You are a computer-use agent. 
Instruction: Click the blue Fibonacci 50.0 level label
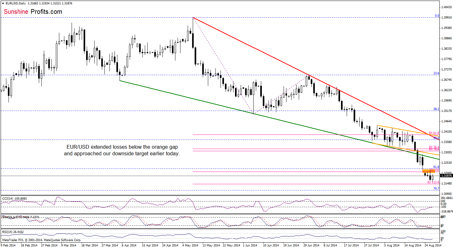[437, 138]
